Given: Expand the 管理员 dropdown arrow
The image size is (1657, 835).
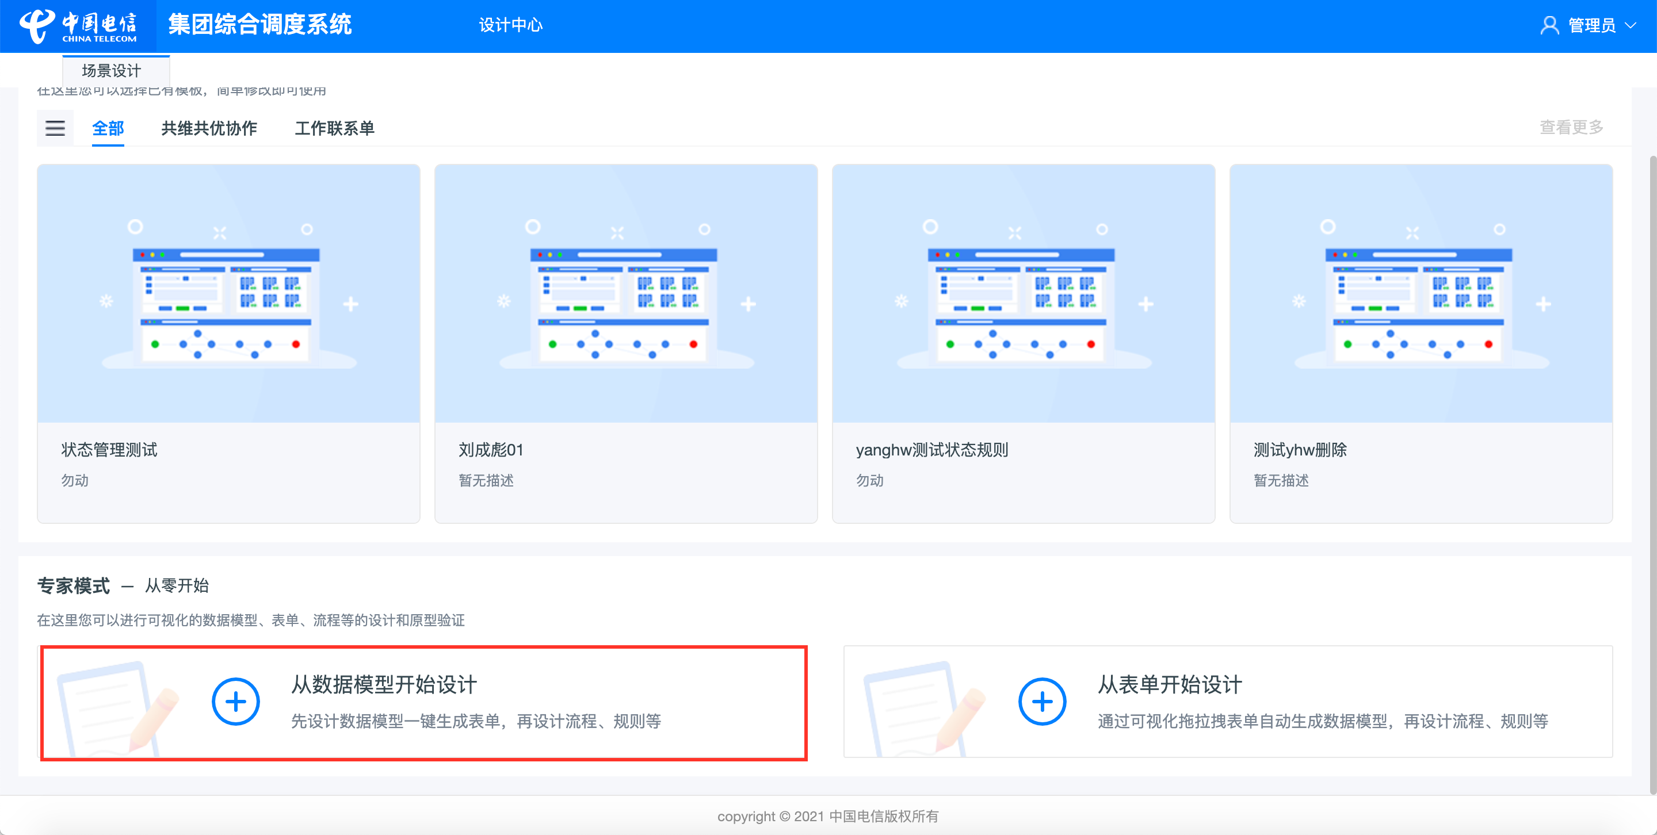Looking at the screenshot, I should pyautogui.click(x=1630, y=26).
